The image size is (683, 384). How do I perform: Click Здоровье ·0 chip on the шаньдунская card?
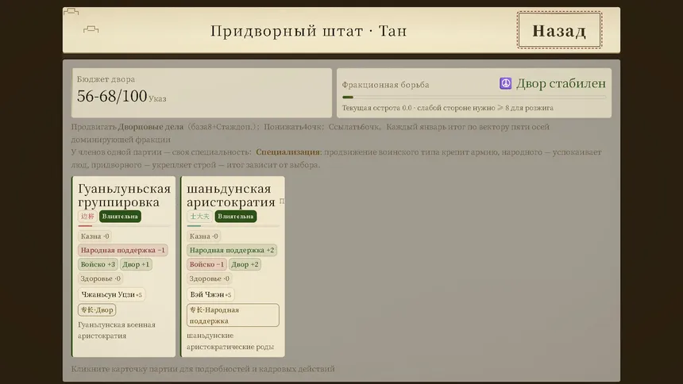[x=209, y=278]
